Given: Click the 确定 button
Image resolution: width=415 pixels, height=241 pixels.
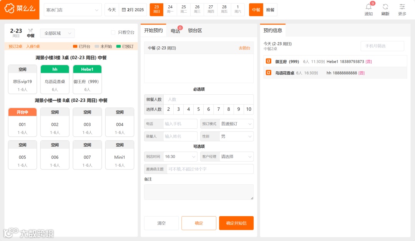Looking at the screenshot, I should click(x=199, y=223).
